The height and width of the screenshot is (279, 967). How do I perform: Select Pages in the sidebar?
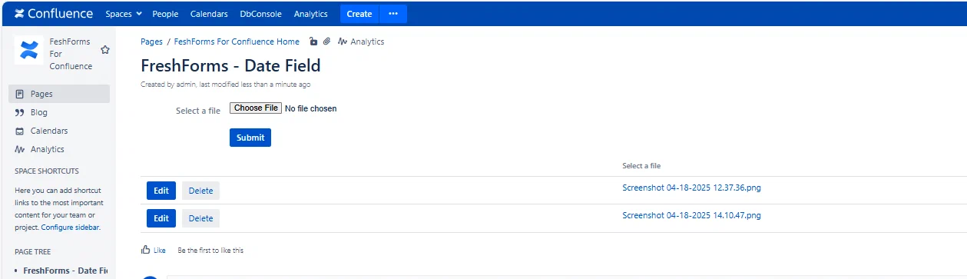59,94
